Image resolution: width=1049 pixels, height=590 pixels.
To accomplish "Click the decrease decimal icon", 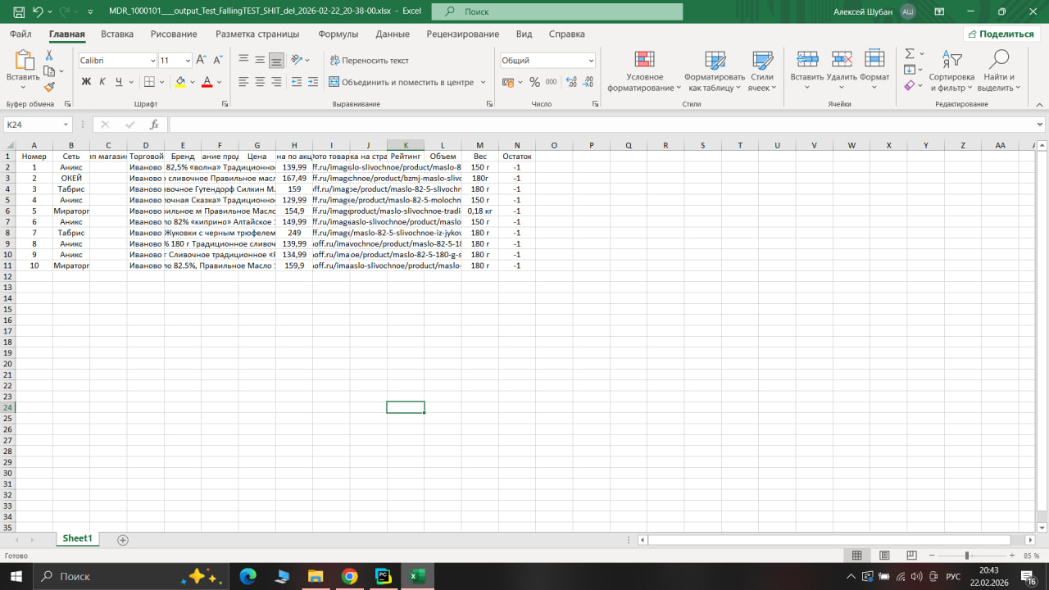I will click(x=588, y=82).
